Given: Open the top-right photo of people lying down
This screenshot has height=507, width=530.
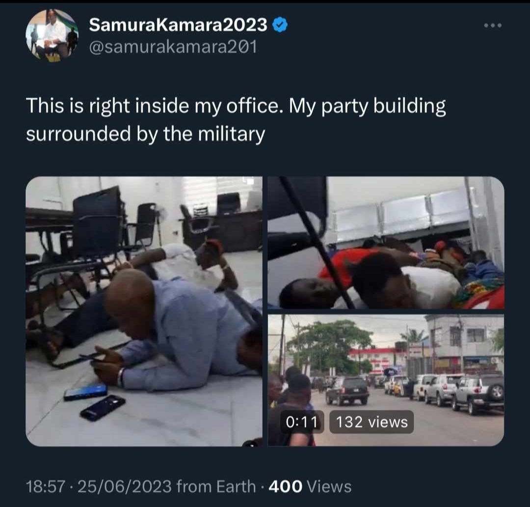Looking at the screenshot, I should click(386, 243).
